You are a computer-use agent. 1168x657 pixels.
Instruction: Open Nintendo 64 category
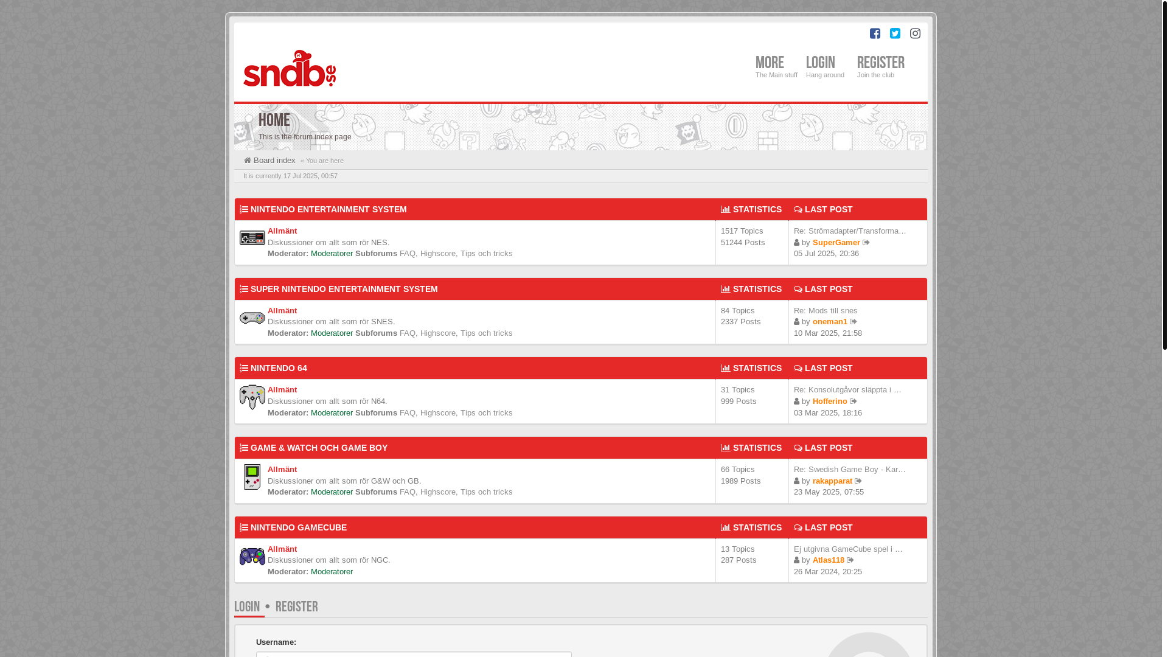click(279, 368)
